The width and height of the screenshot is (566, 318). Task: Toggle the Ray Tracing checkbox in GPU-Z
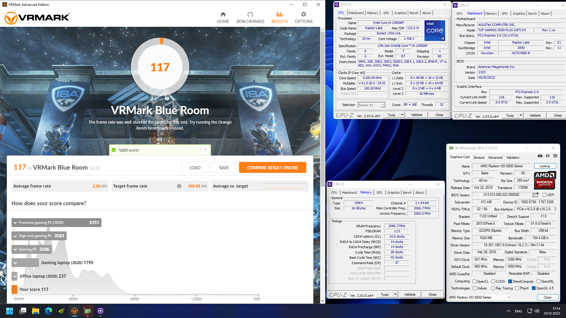tap(493, 288)
